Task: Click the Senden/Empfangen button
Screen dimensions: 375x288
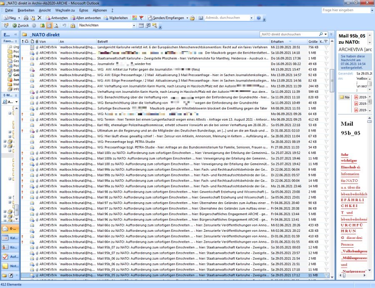Action: point(166,18)
